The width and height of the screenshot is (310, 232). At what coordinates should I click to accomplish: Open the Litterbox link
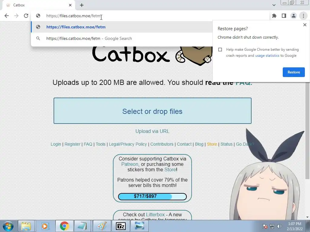(x=155, y=215)
